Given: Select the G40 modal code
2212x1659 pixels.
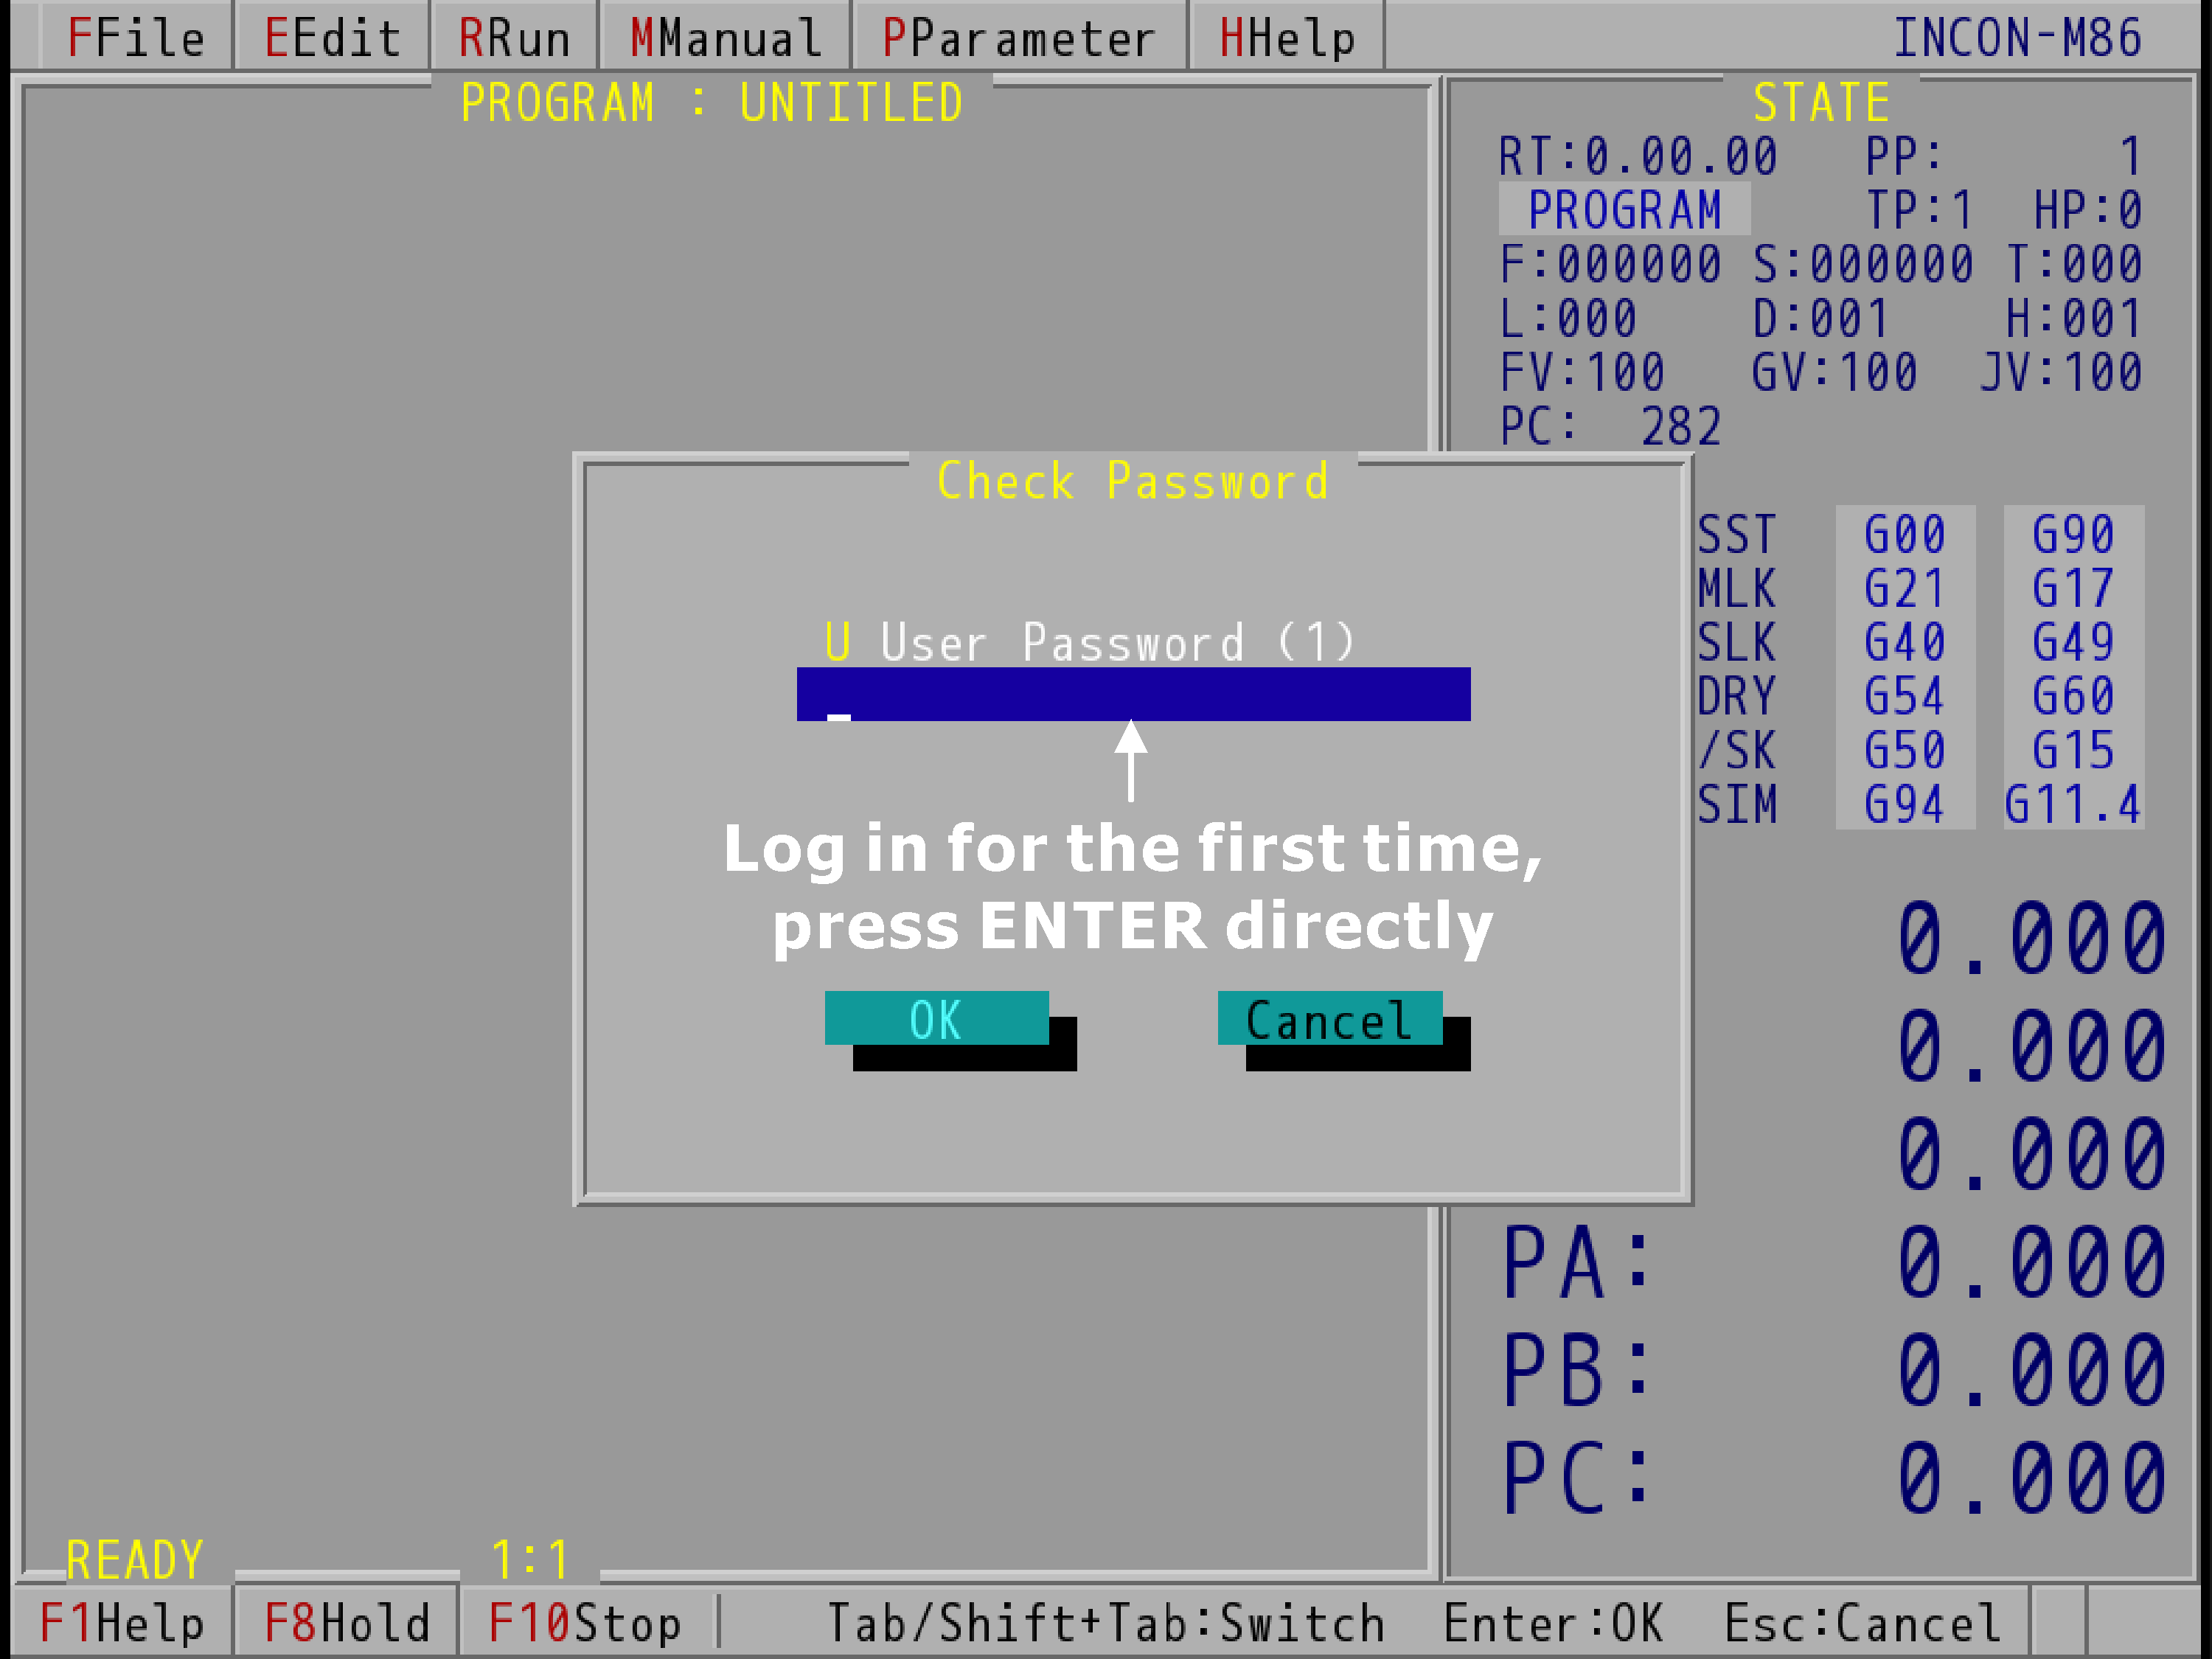Looking at the screenshot, I should [1905, 642].
